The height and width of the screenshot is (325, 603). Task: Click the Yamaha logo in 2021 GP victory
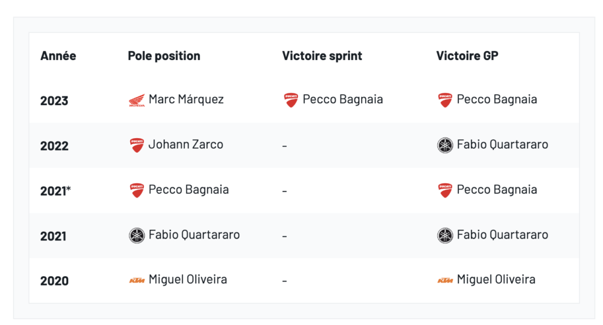(x=445, y=236)
